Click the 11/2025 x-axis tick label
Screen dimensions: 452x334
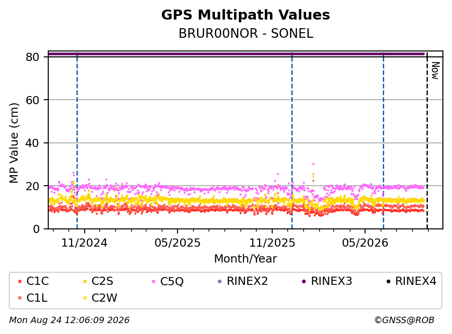coord(272,243)
